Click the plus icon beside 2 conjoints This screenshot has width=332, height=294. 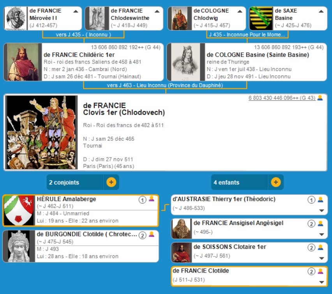click(111, 182)
